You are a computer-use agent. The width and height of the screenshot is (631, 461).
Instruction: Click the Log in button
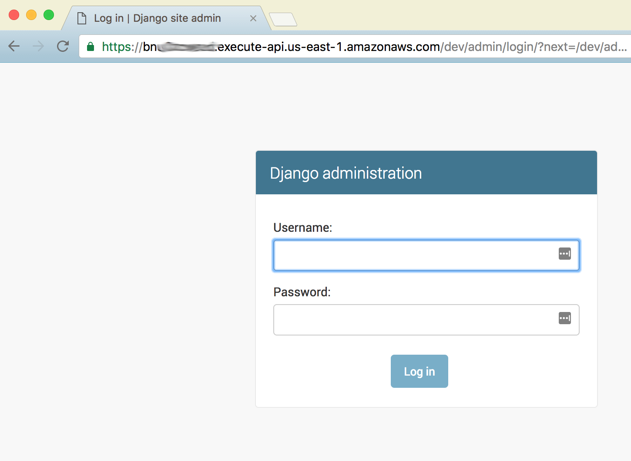click(x=420, y=371)
